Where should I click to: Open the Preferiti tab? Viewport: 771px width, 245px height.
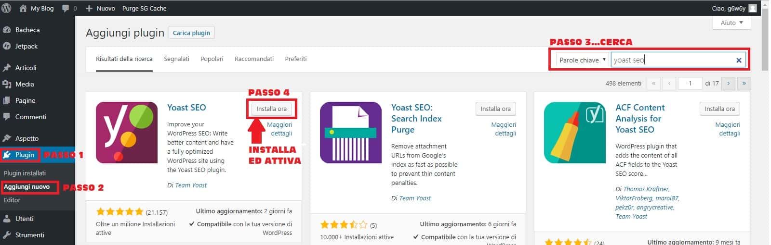click(x=296, y=59)
